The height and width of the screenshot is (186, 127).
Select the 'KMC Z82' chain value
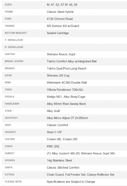point(53,146)
